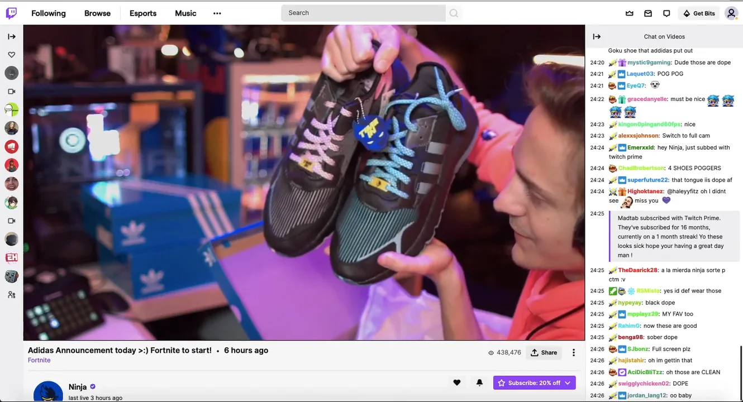The image size is (743, 402).
Task: Open the Twitch home logo
Action: [11, 13]
